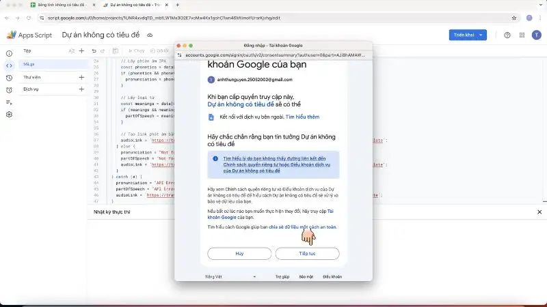Click the redo icon in editor toolbar
The width and height of the screenshot is (547, 307).
tap(103, 50)
